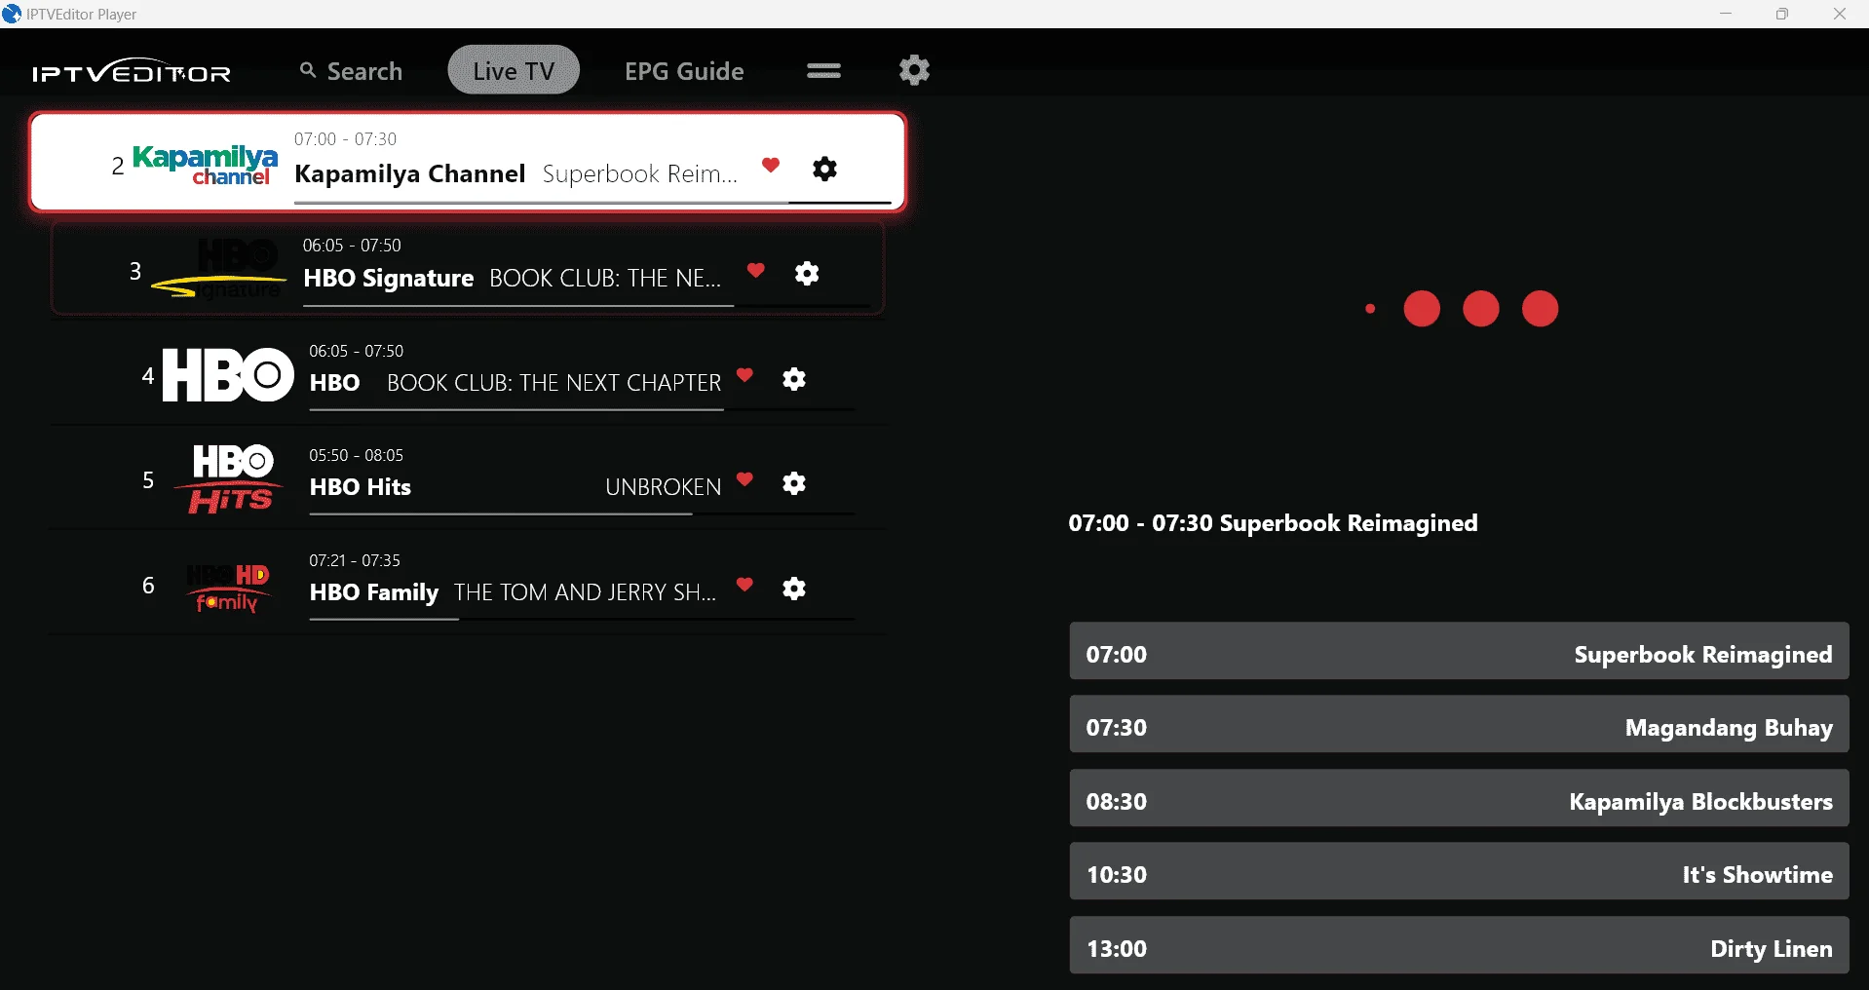The image size is (1869, 990).
Task: Restore down the IPTVEditor Player window
Action: click(1782, 14)
